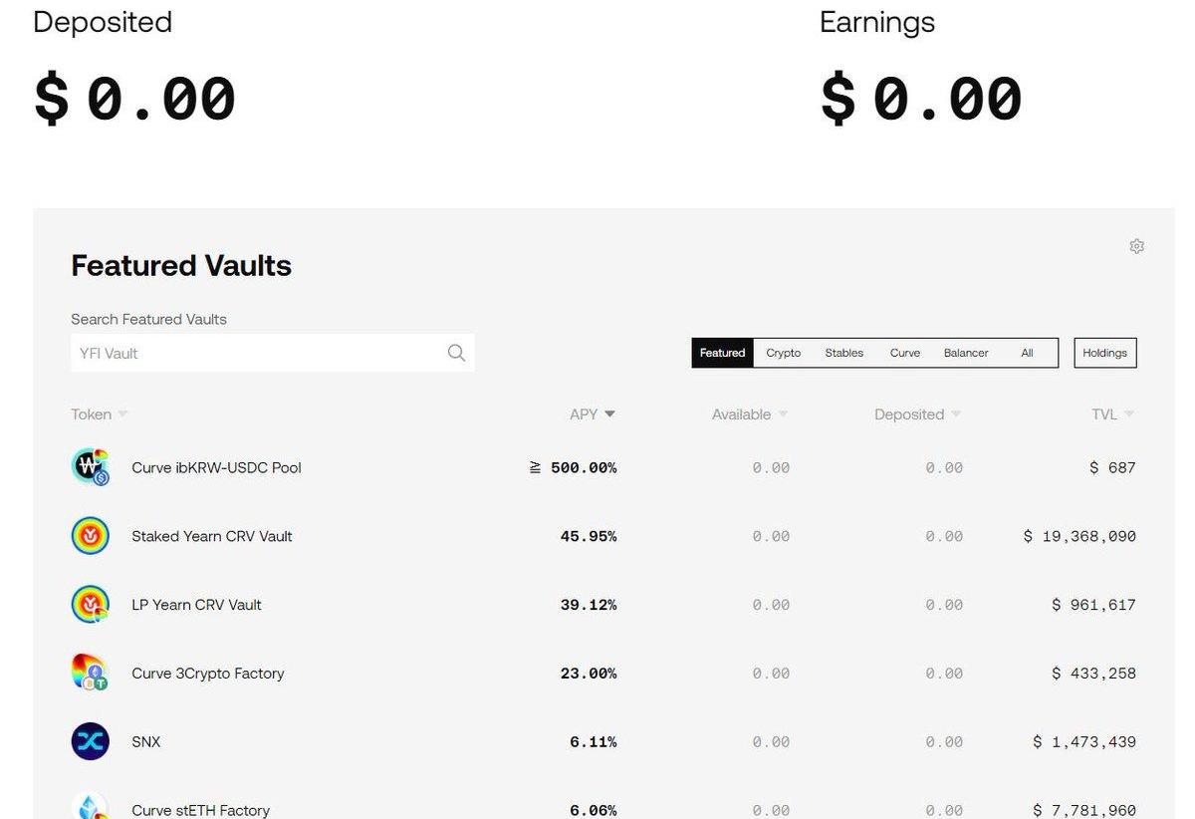This screenshot has width=1195, height=819.
Task: Click the Curve ibKRW-USDC Pool token icon
Action: pyautogui.click(x=91, y=467)
